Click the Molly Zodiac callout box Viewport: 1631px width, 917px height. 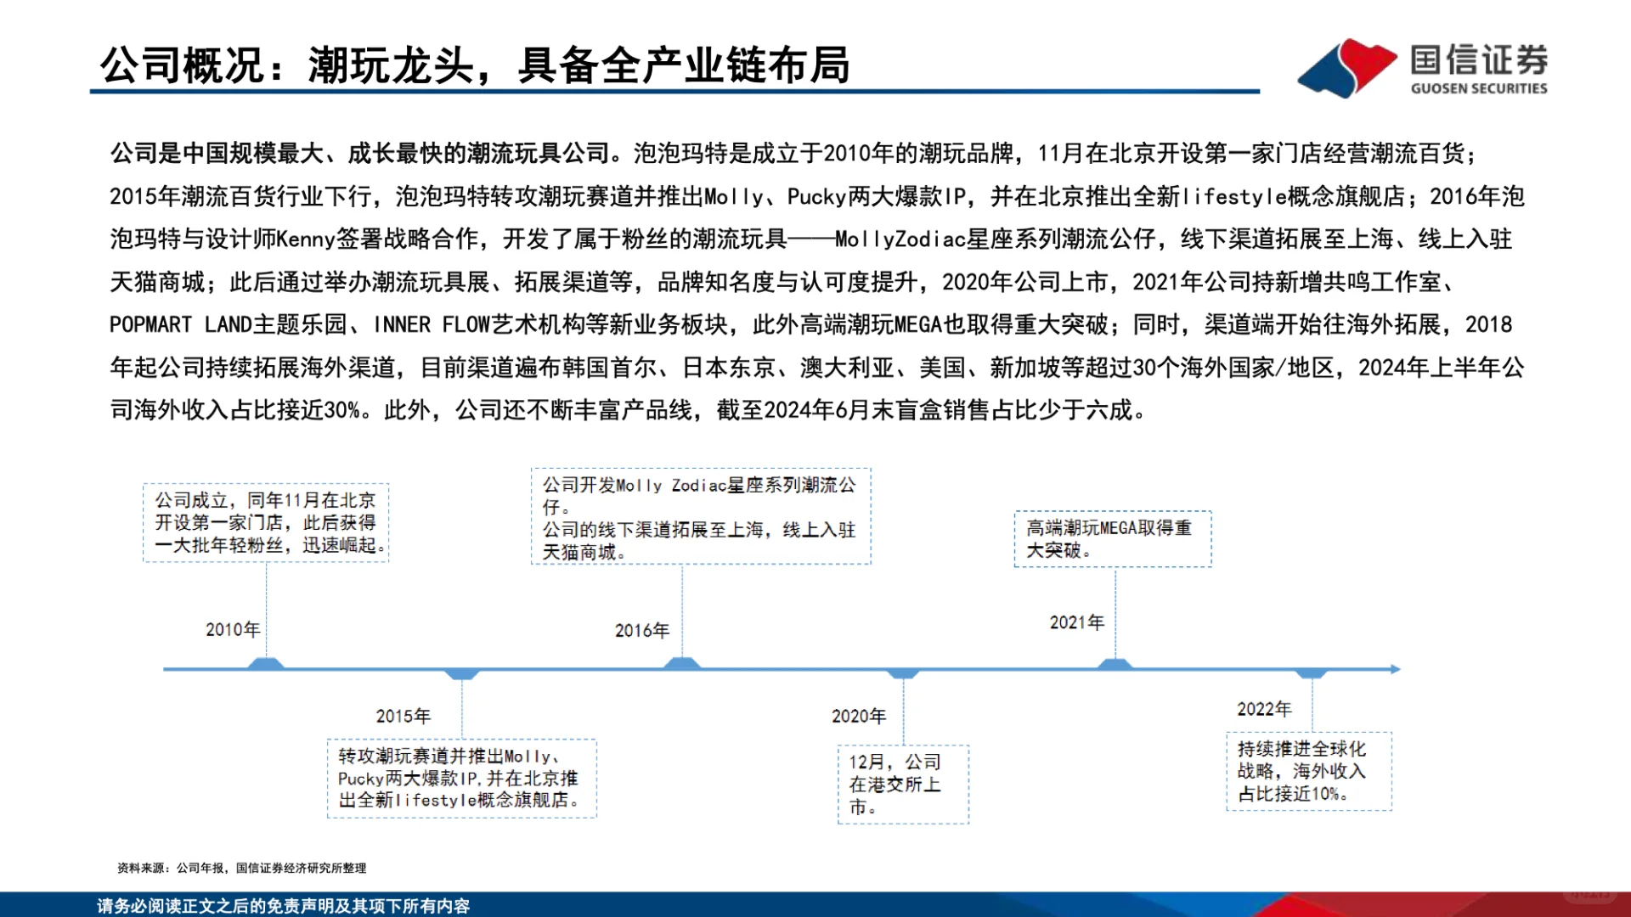click(701, 514)
